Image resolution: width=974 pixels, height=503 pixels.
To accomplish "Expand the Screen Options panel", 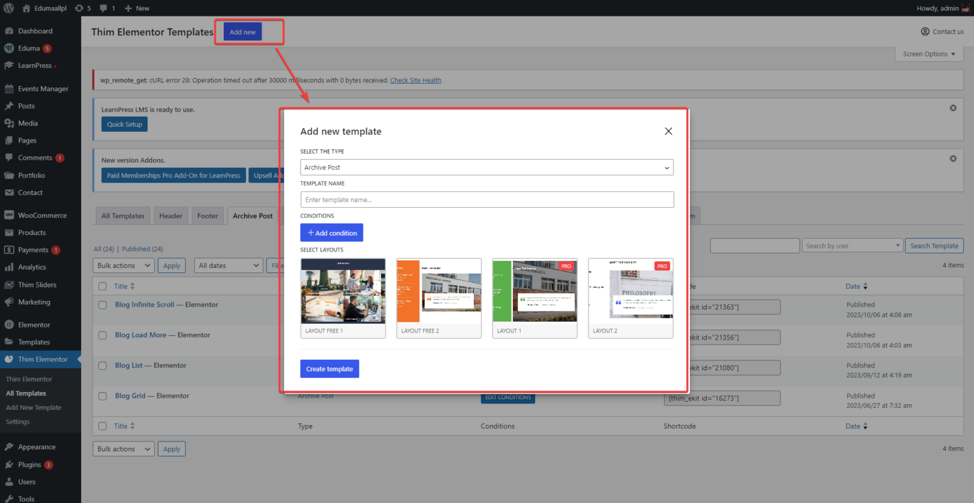I will click(928, 54).
